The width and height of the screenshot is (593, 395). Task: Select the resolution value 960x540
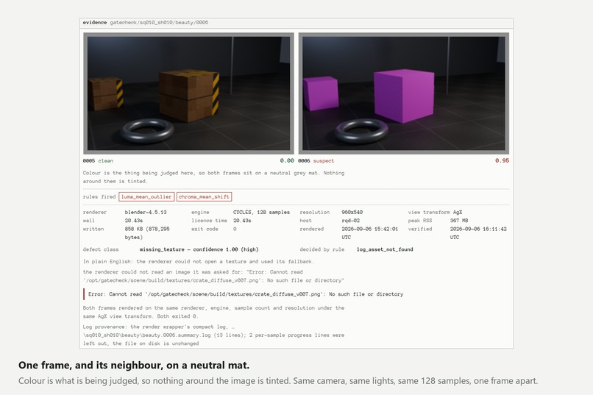tap(352, 212)
